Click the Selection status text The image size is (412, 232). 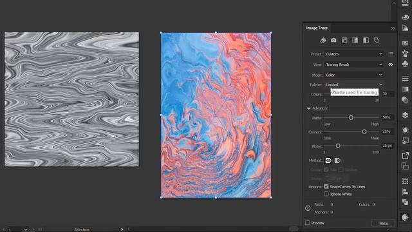[x=82, y=229]
